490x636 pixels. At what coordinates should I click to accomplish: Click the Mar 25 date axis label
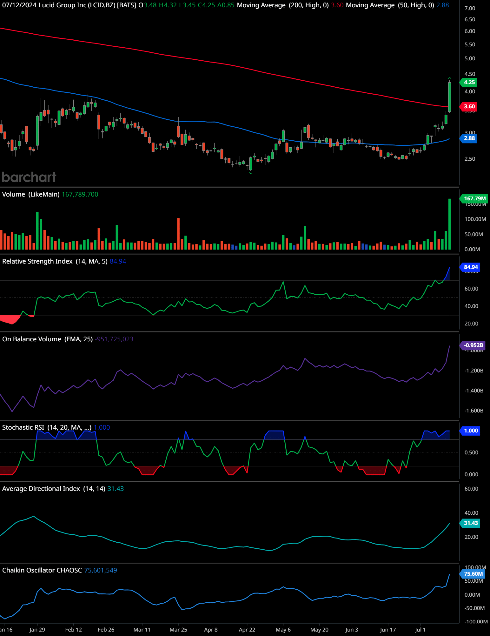178,630
